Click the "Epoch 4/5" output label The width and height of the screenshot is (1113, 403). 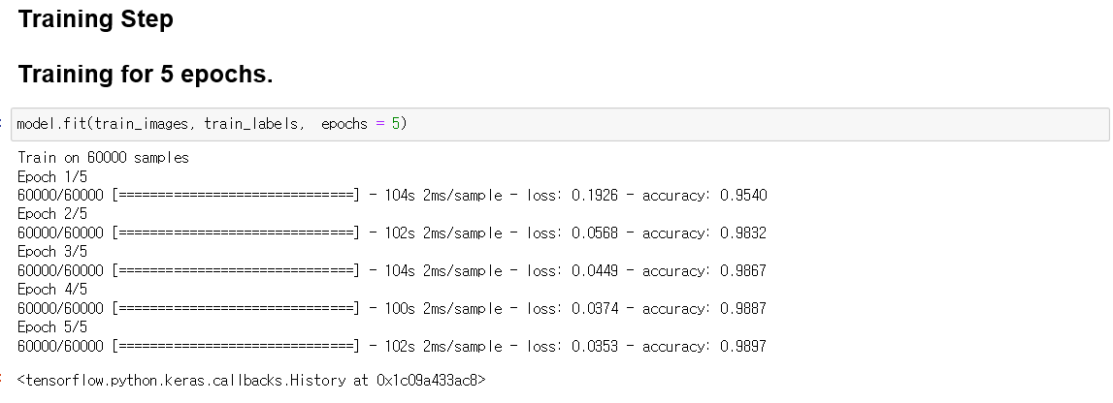point(52,289)
